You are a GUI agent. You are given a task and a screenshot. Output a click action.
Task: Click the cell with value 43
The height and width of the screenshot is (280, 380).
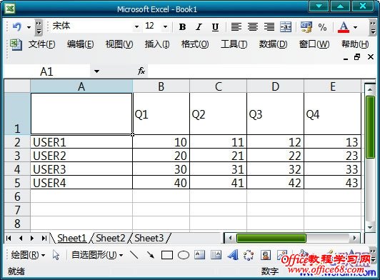(333, 183)
